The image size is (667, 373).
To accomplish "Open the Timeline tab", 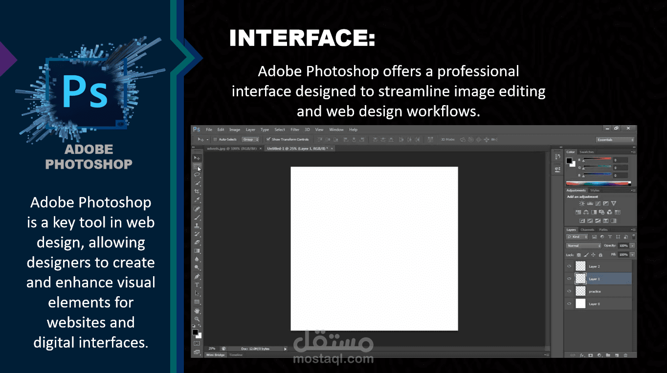I will click(236, 354).
